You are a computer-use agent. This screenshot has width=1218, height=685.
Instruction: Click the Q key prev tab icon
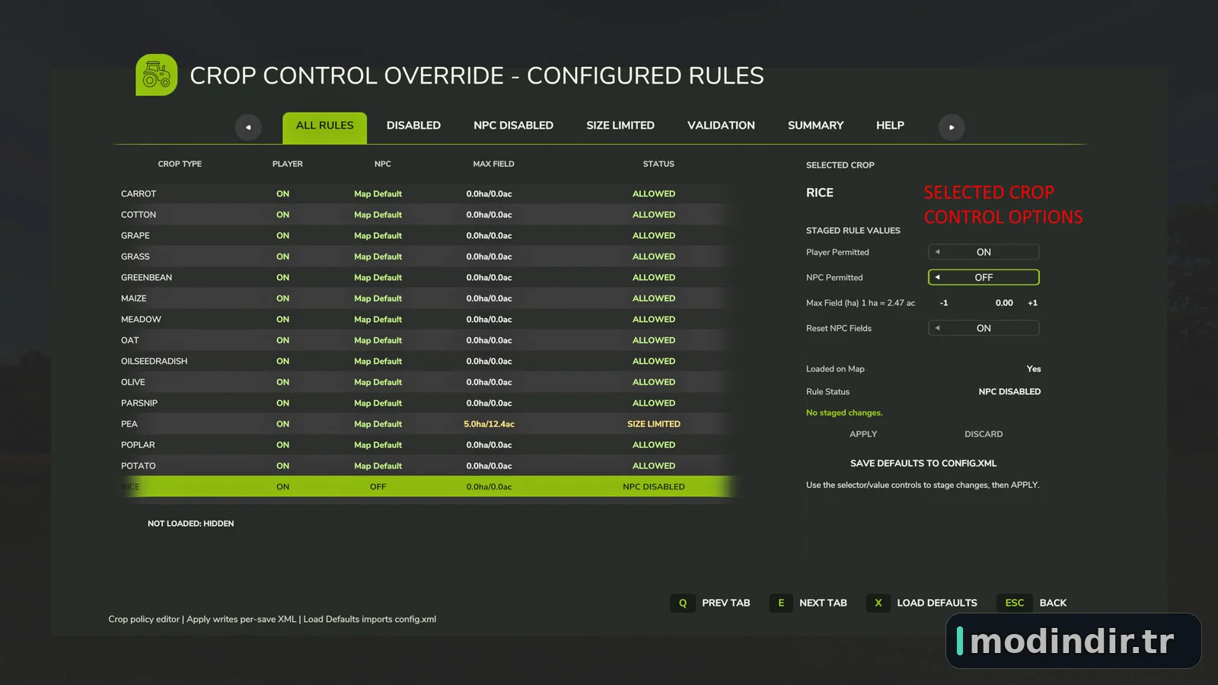coord(683,603)
